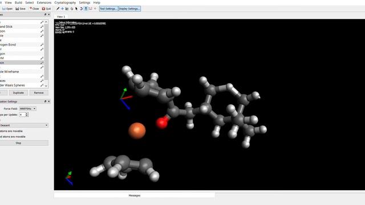The width and height of the screenshot is (365, 205).
Task: Click the Duplicate display type button
Action: [x=18, y=93]
